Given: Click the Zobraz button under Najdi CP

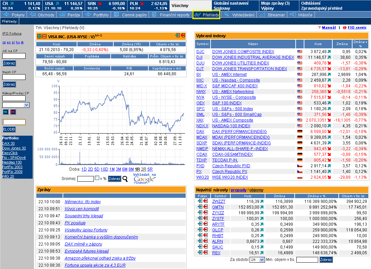Looking at the screenshot, I should click(x=9, y=84).
